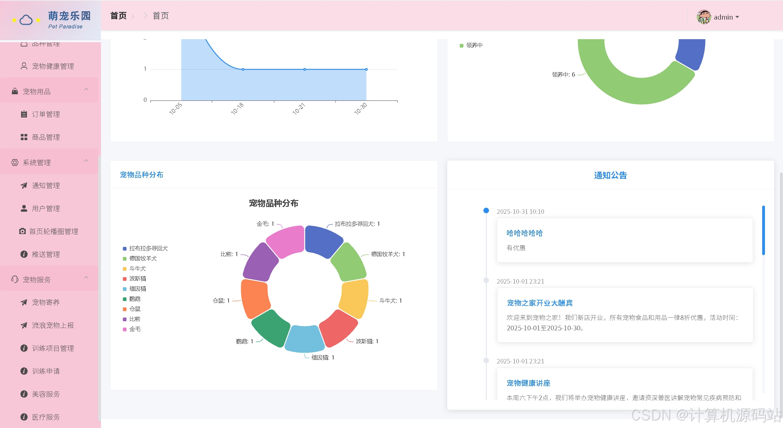
Task: Collapse the 宠物用品 submenu chevron
Action: [x=86, y=90]
